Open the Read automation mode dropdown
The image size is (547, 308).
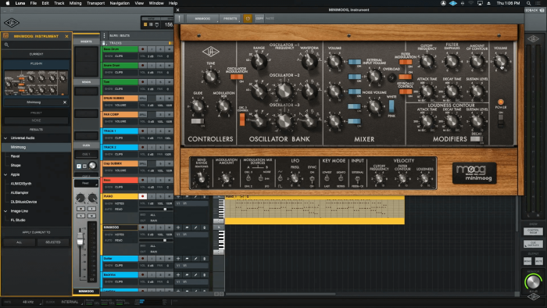click(x=86, y=183)
